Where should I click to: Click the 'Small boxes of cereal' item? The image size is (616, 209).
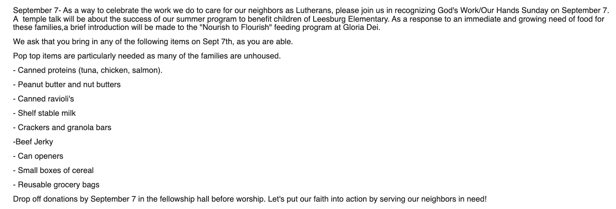coord(53,170)
